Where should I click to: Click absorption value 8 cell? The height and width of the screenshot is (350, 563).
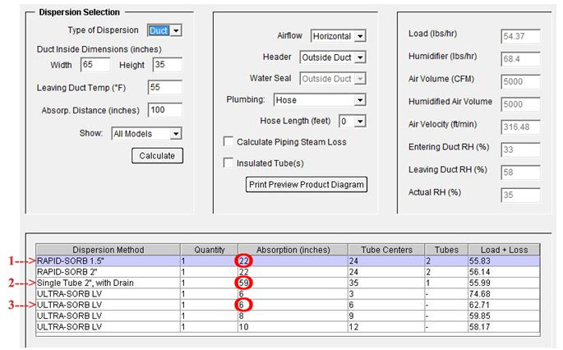pos(293,315)
